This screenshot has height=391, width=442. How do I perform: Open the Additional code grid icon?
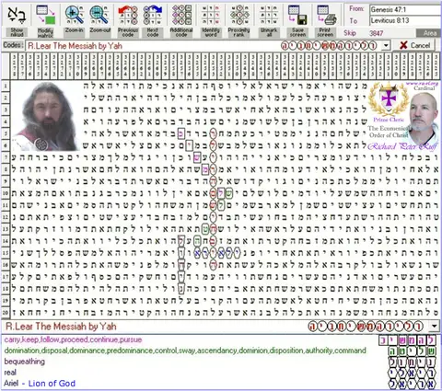click(x=181, y=15)
